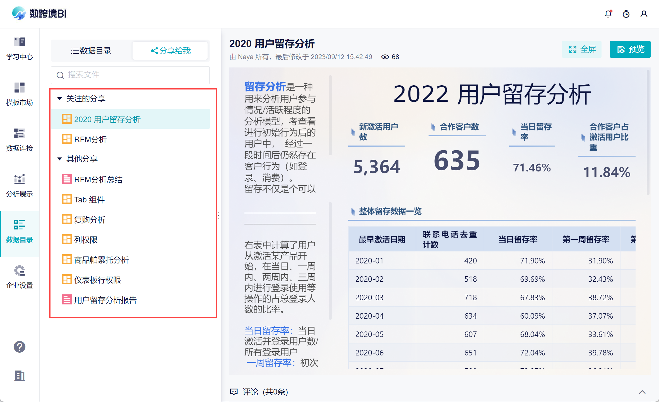The height and width of the screenshot is (402, 659).
Task: Click the timer clock icon in header
Action: click(626, 14)
